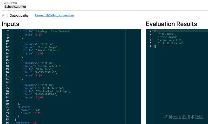Collapse the object starting at line 23
208x124 pixels.
(x=10, y=82)
